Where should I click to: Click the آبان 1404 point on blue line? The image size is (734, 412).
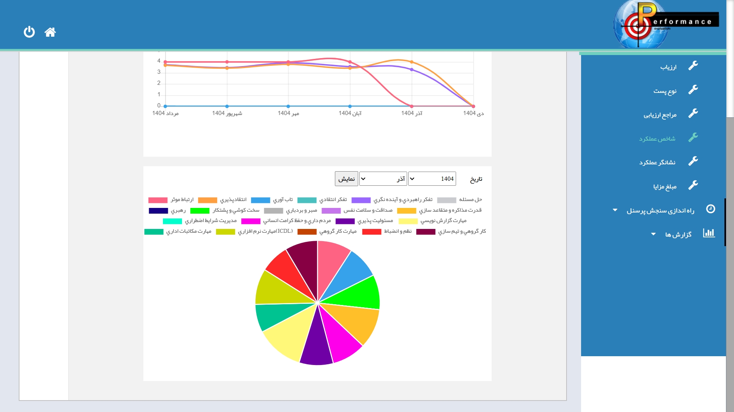[350, 106]
